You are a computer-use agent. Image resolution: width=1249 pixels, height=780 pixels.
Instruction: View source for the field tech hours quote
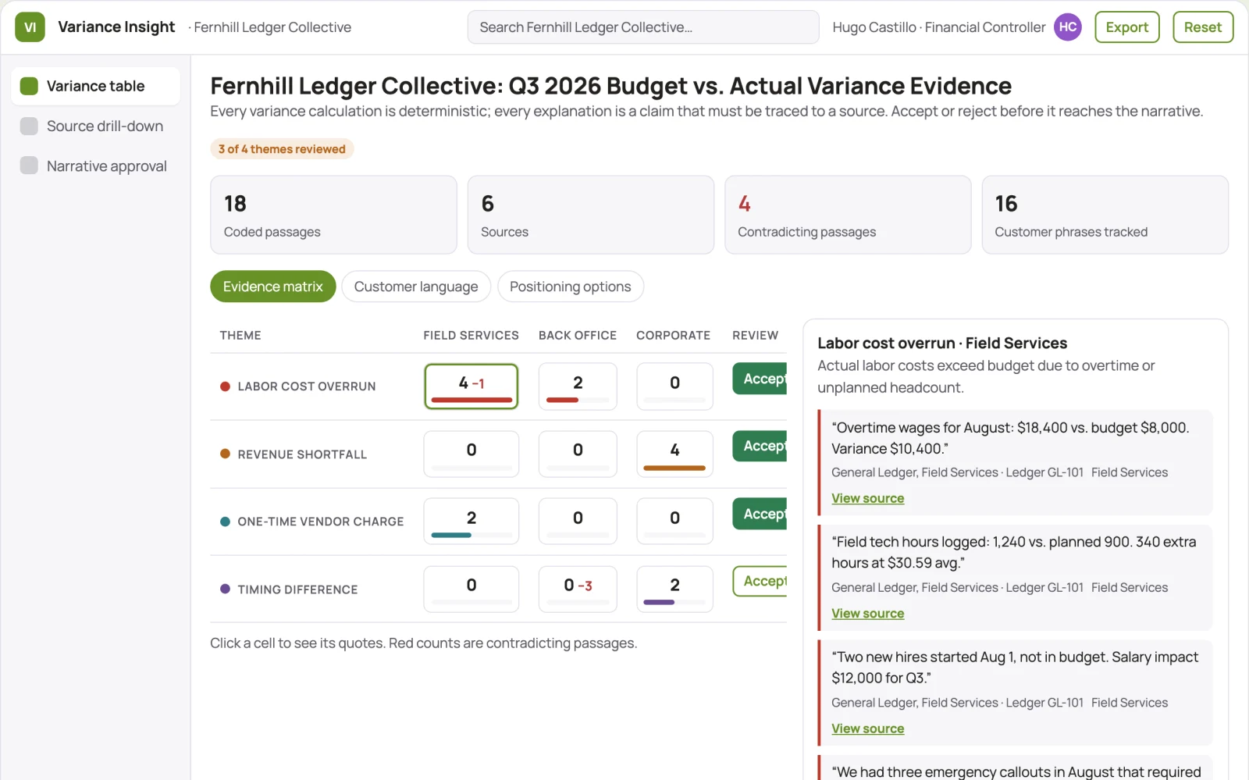coord(867,614)
